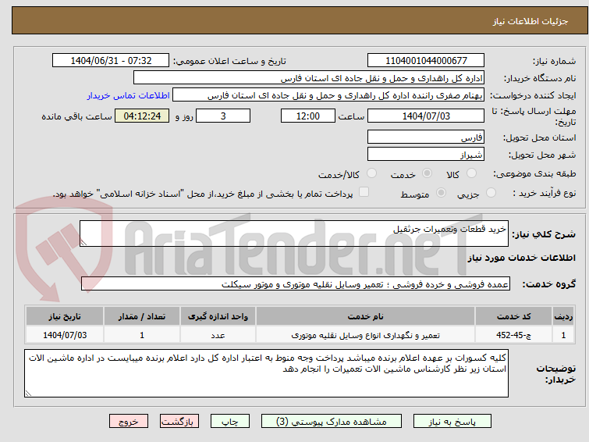
Task: Click the quantity cell 1 in the service row
Action: tap(142, 335)
